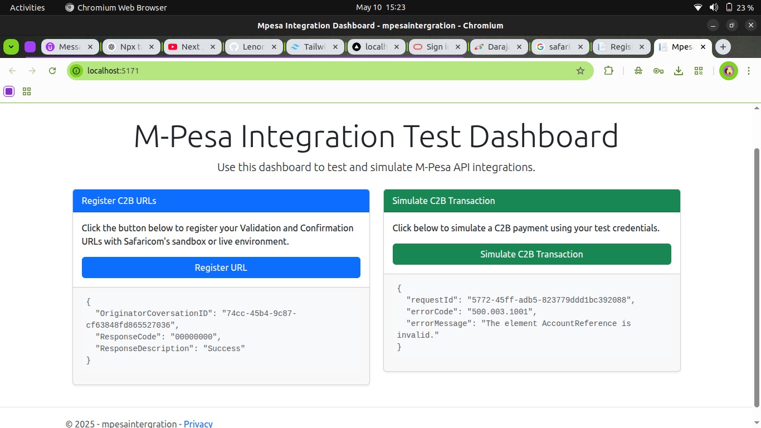The image size is (761, 428).
Task: Click the Wi-Fi status icon
Action: click(x=698, y=7)
